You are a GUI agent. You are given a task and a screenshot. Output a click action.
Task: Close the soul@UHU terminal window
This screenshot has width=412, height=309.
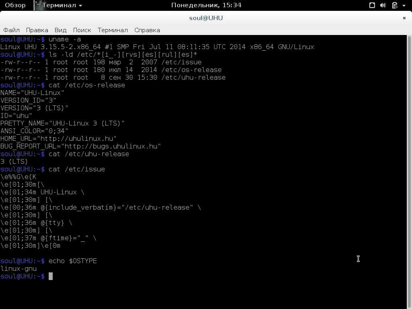404,18
